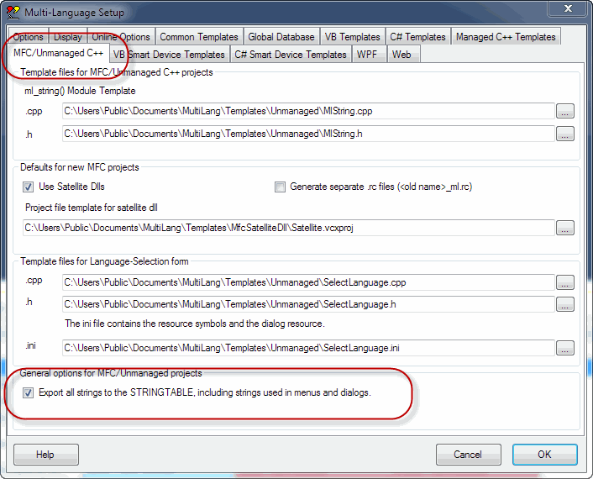Image resolution: width=593 pixels, height=479 pixels.
Task: Switch to the Web tab
Action: (402, 55)
